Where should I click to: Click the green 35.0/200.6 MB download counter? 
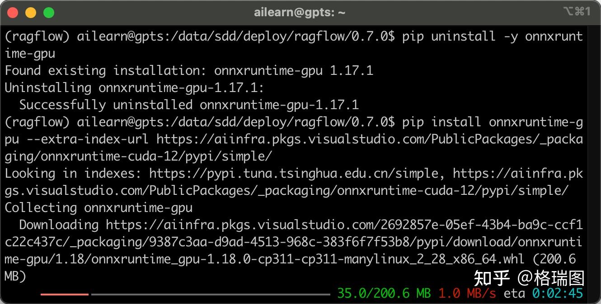pos(384,294)
